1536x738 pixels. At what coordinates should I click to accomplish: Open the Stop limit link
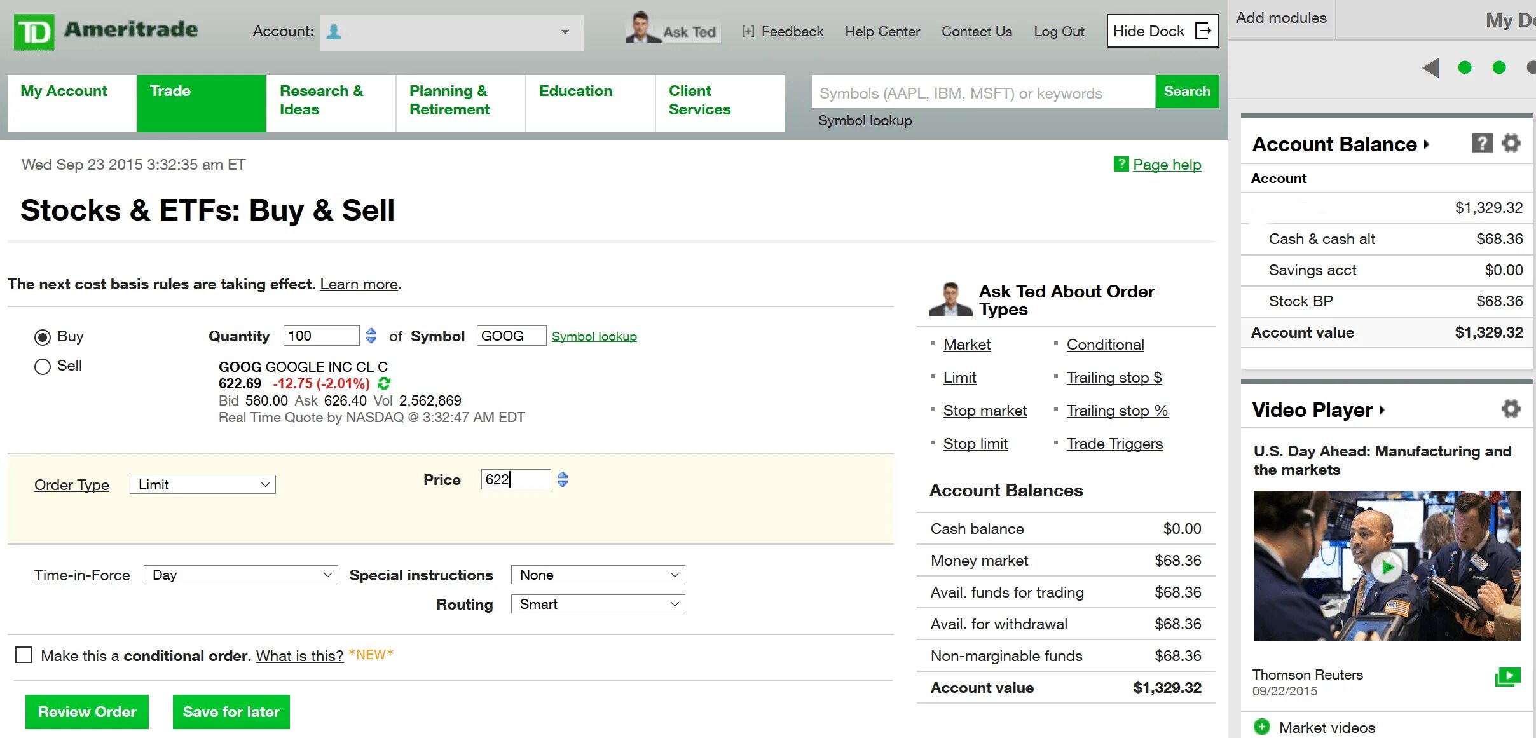[x=975, y=444]
